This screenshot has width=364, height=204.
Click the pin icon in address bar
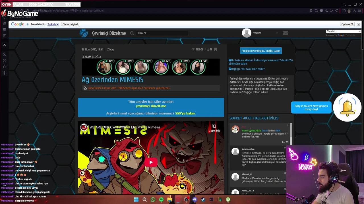point(311,11)
